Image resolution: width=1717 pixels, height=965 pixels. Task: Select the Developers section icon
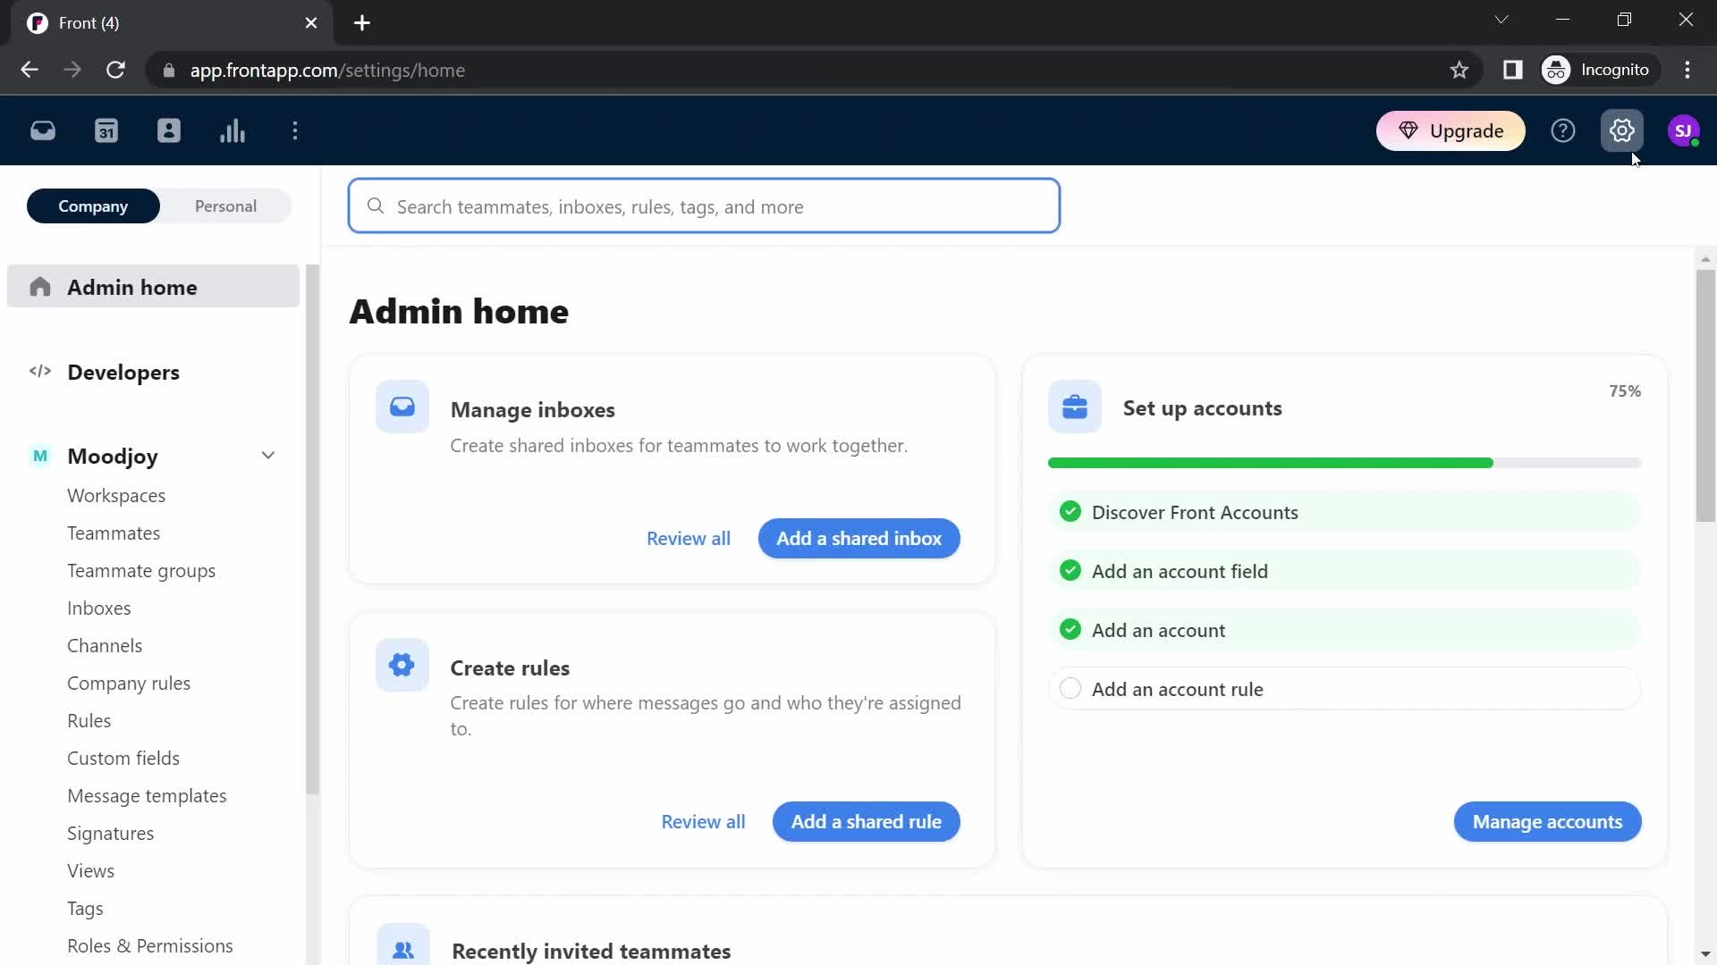39,371
